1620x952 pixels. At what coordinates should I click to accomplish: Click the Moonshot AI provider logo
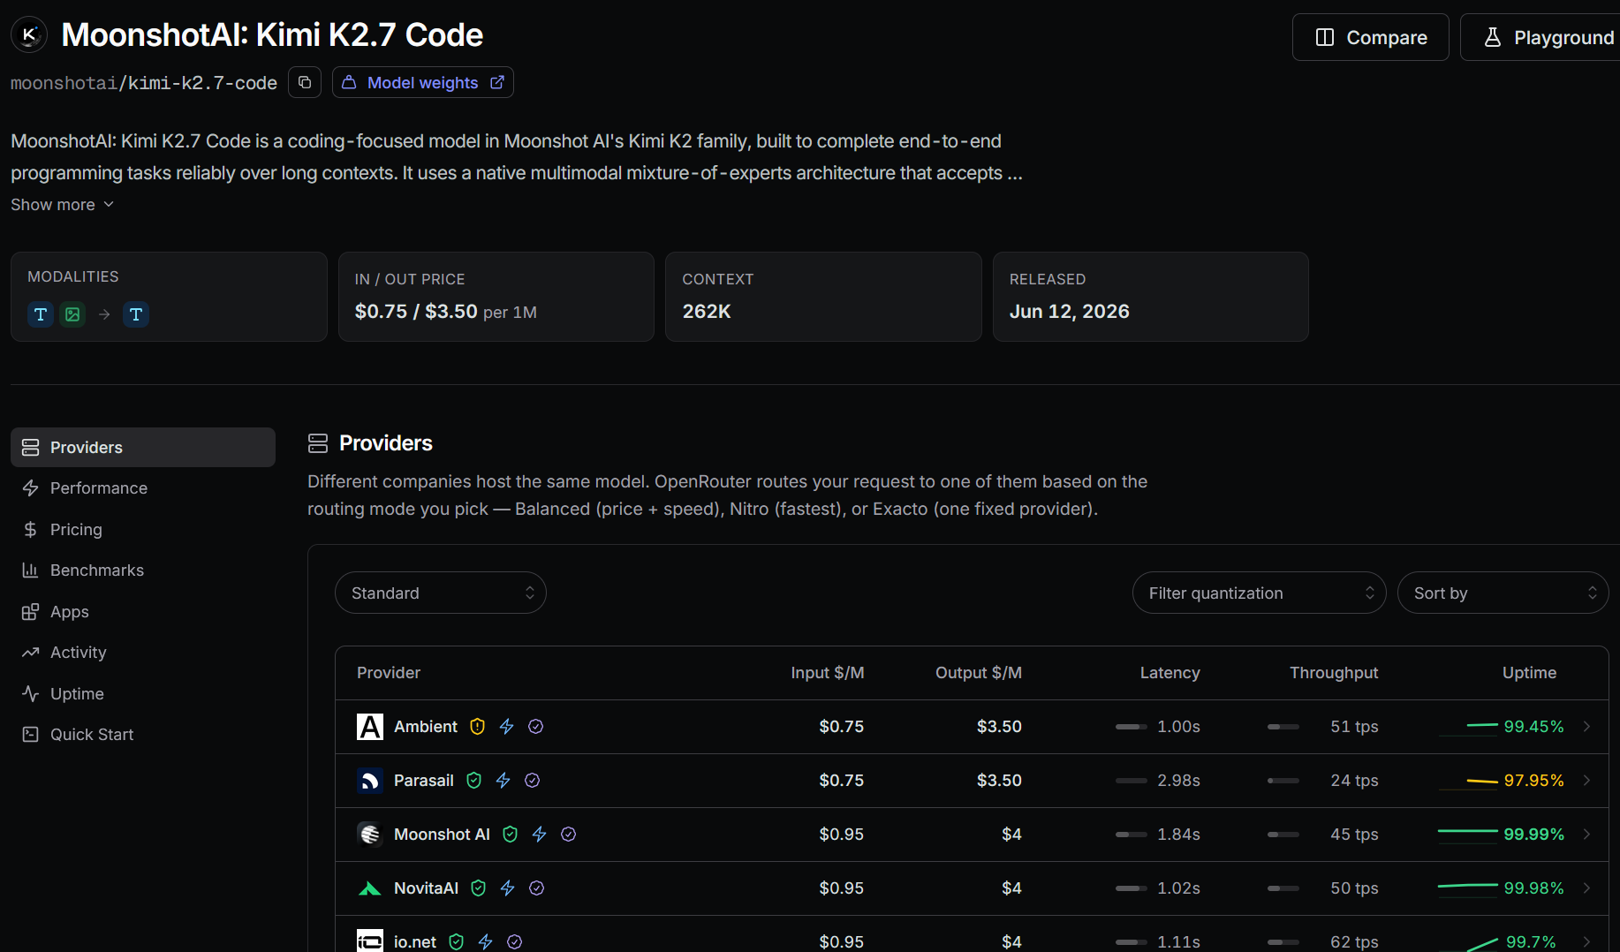[x=370, y=835]
